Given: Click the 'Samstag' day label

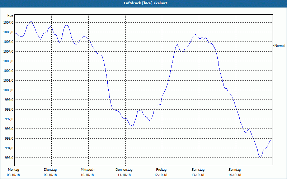Looking at the screenshot, I should click(198, 170).
